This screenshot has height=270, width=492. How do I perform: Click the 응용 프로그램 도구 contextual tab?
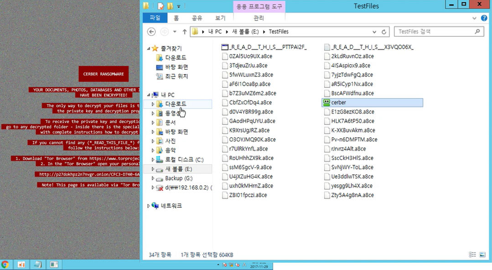pyautogui.click(x=259, y=6)
